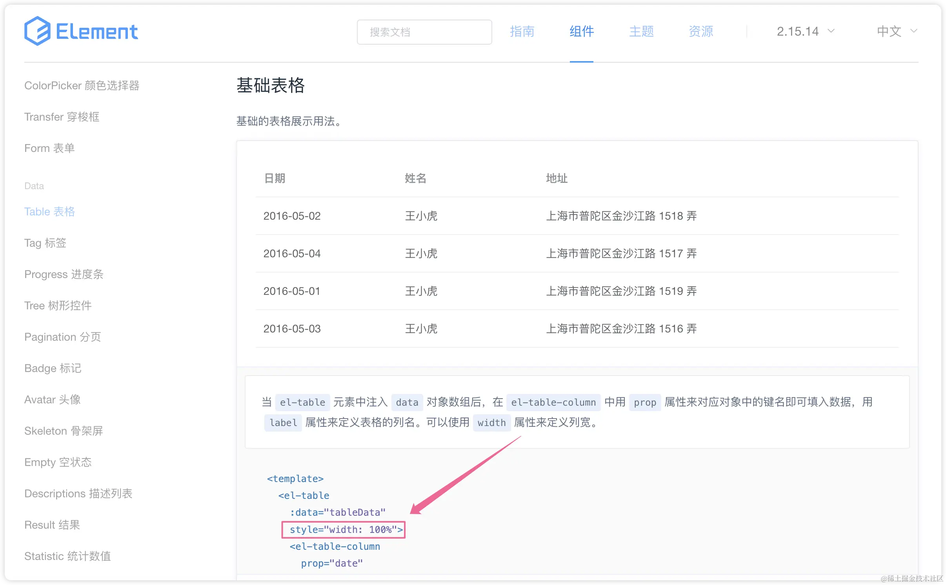Click the Element logo icon

(x=37, y=31)
